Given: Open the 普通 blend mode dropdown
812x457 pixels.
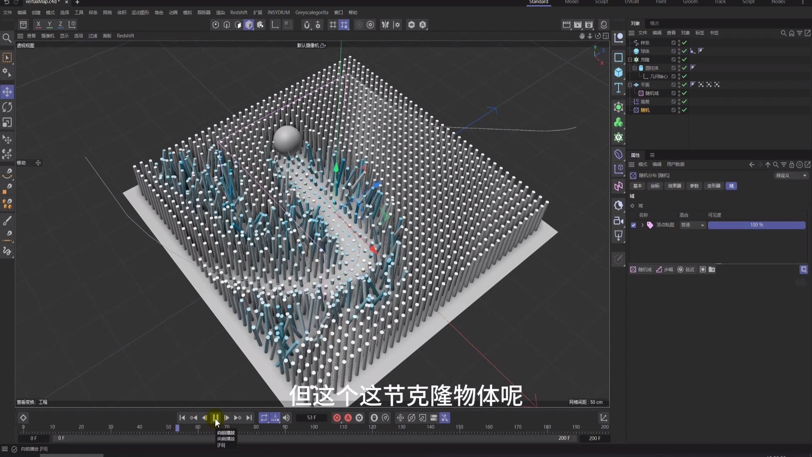Looking at the screenshot, I should [692, 225].
